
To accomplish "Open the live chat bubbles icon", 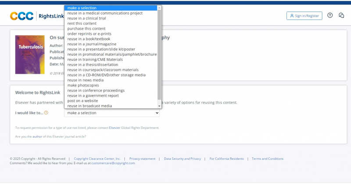I will tap(341, 15).
